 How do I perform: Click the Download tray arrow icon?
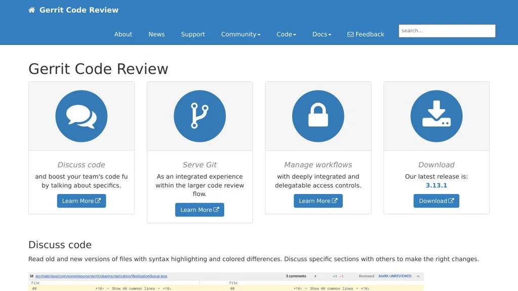pyautogui.click(x=437, y=116)
